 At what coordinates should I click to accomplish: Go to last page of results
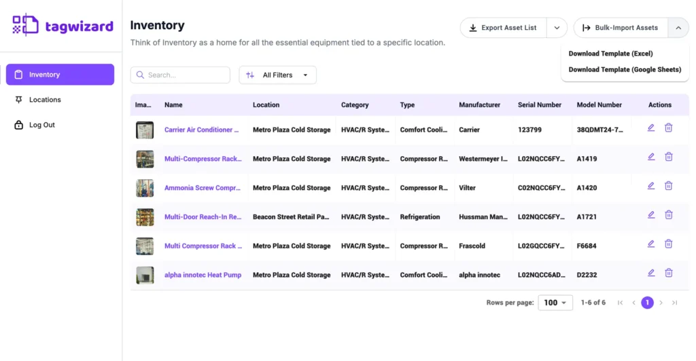click(x=675, y=303)
